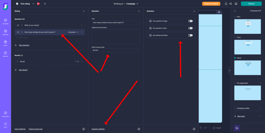Enable Use advanced editor toggle
Screen dimensions: 265x133
pos(190,35)
